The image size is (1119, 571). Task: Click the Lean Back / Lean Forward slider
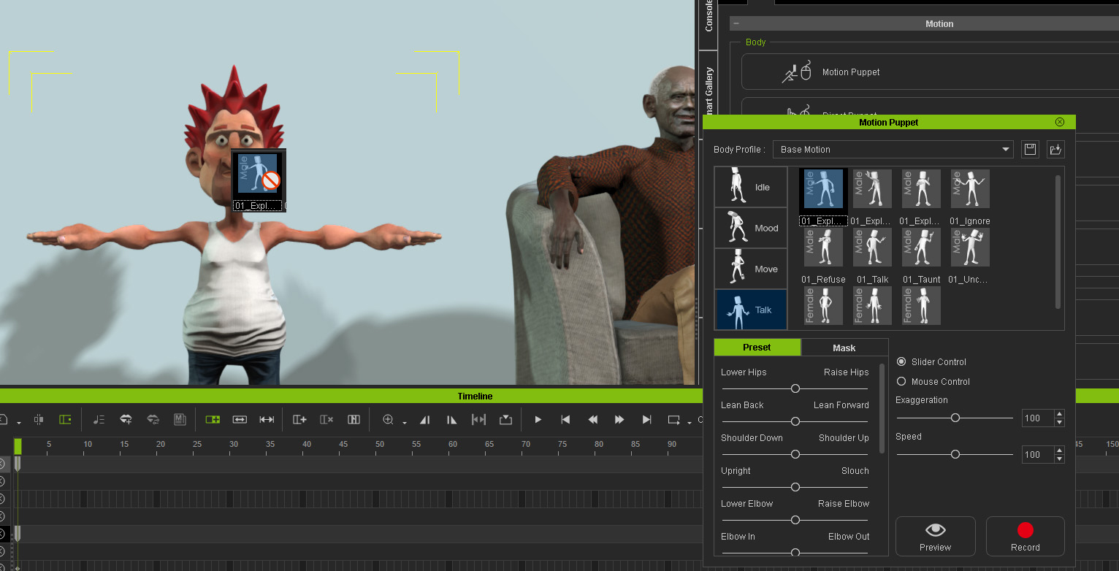click(x=795, y=421)
